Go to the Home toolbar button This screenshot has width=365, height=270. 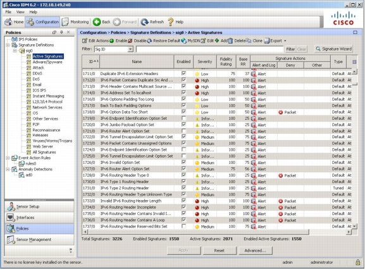[x=14, y=22]
